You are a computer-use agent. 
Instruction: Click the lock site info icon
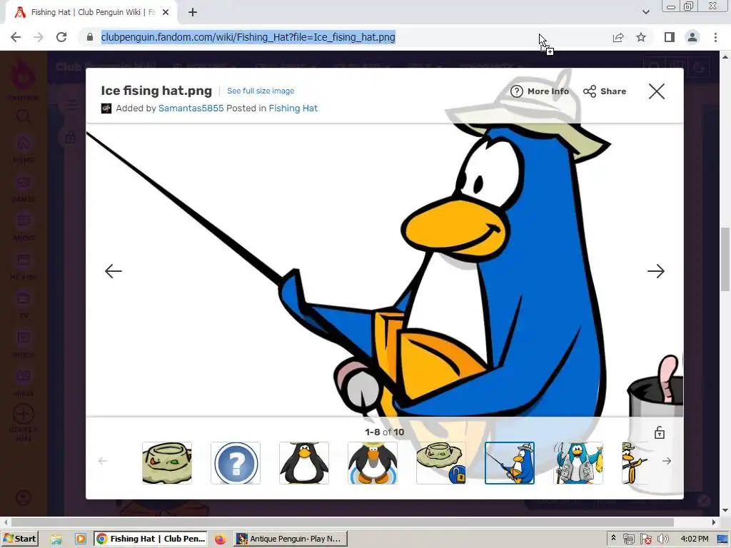[x=90, y=37]
